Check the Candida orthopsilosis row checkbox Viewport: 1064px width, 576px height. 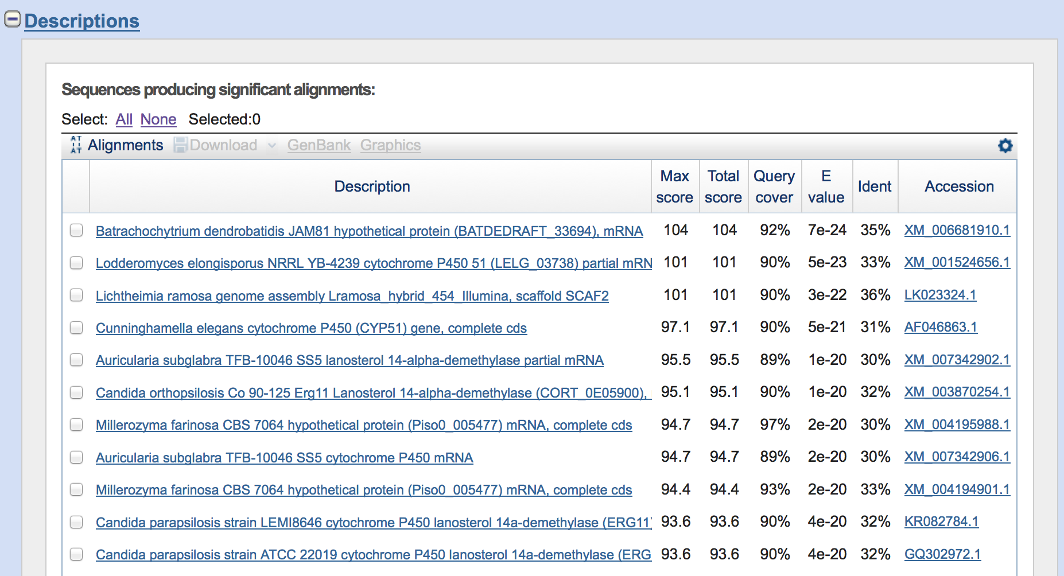coord(76,392)
